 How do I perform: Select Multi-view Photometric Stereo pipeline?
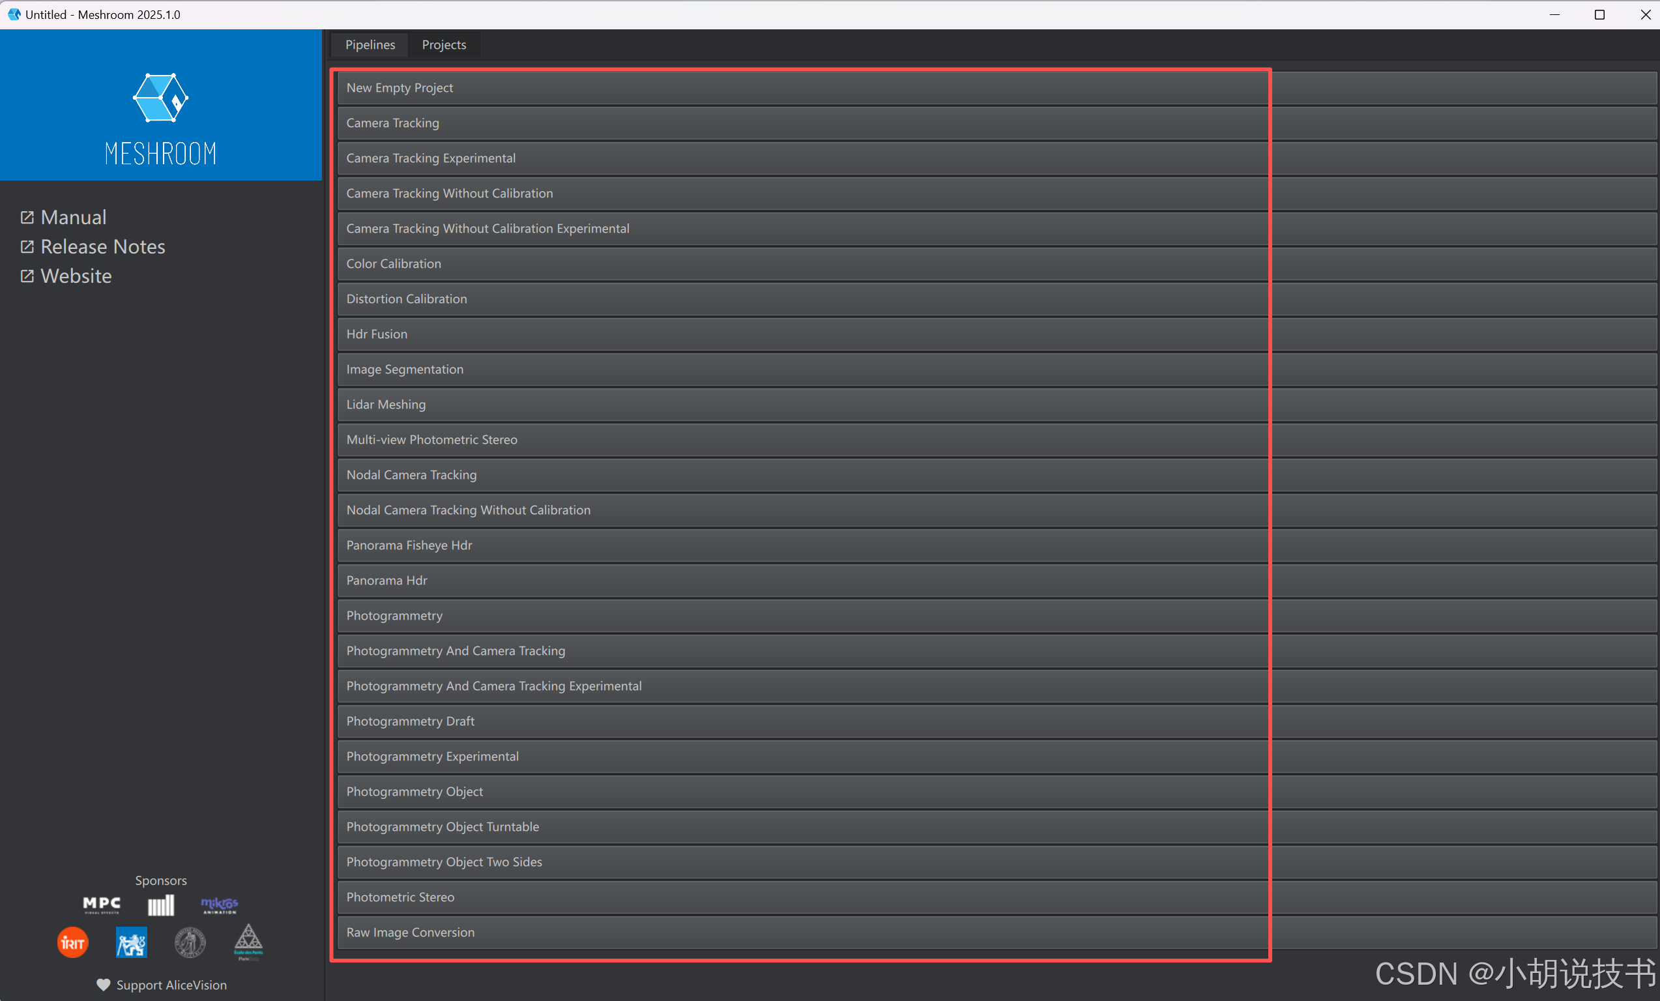[x=997, y=439]
